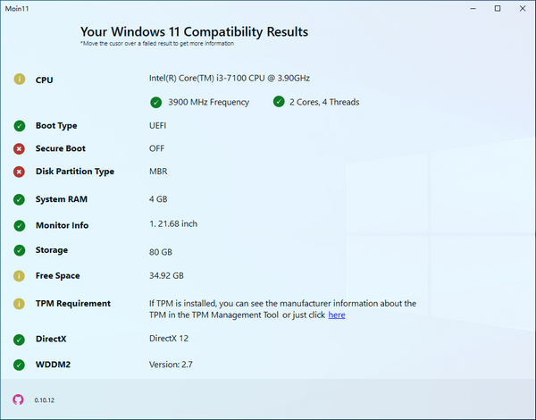Click the green check icon for DirectX
The height and width of the screenshot is (420, 536).
[19, 340]
